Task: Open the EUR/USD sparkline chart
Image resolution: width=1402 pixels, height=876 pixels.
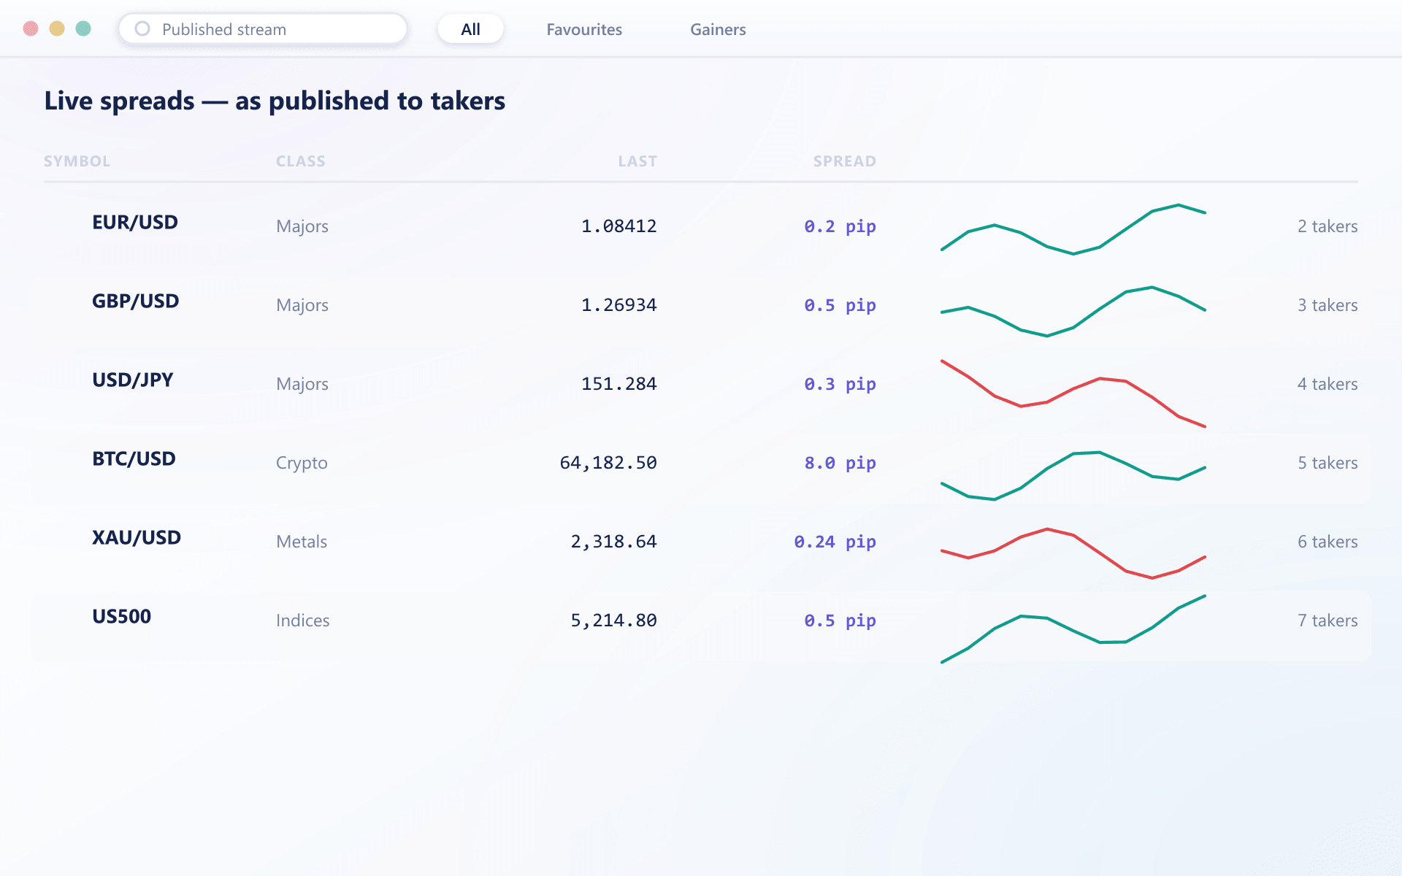Action: [x=1073, y=228]
